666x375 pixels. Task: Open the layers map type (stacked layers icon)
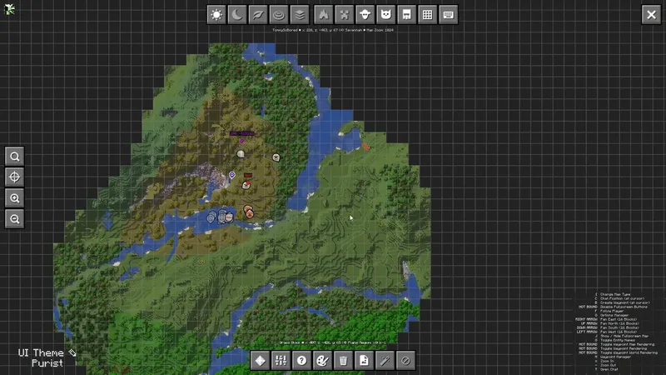coord(300,15)
